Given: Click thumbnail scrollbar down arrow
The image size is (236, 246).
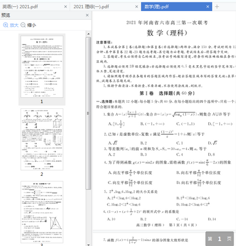Looking at the screenshot, I should coord(88,244).
